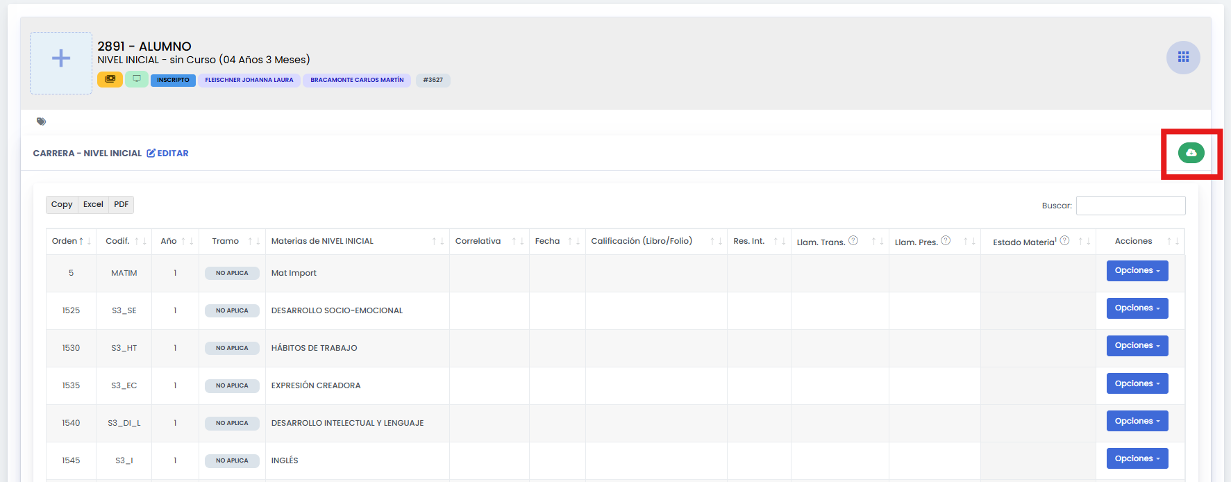
Task: Sort table by Orden column
Action: [x=71, y=241]
